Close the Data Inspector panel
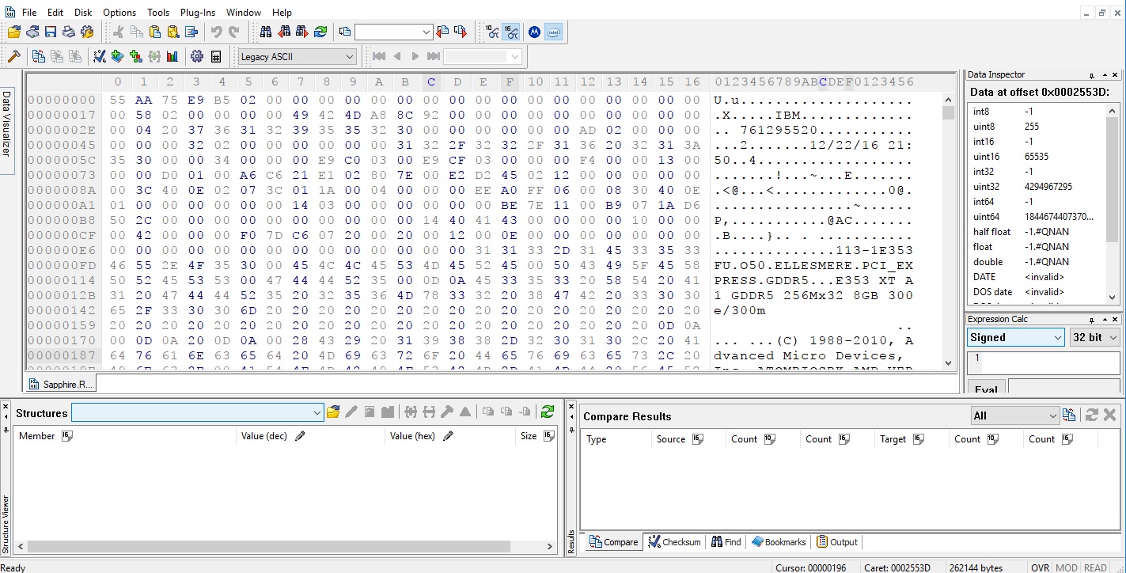1126x573 pixels. click(x=1115, y=75)
